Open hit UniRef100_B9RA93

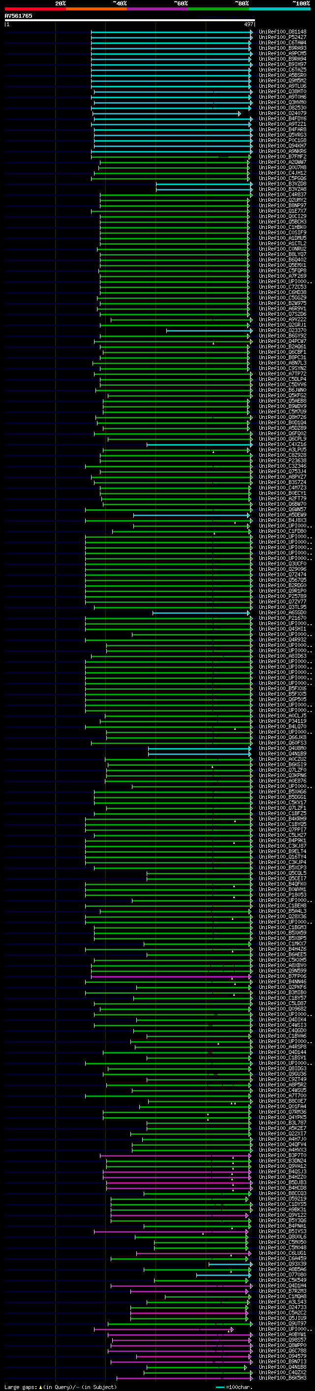(x=282, y=48)
